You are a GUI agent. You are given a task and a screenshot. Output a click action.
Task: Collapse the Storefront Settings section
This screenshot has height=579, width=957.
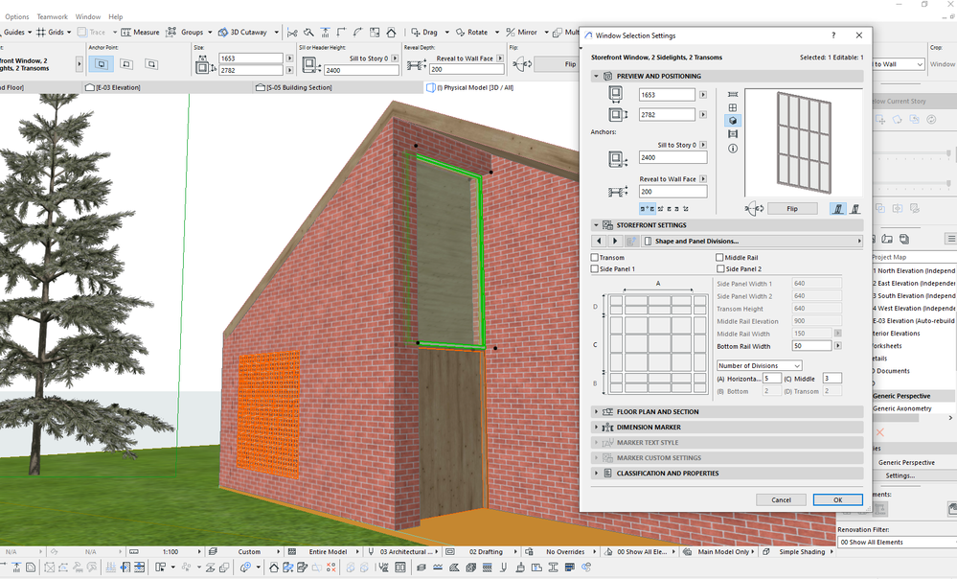(596, 225)
